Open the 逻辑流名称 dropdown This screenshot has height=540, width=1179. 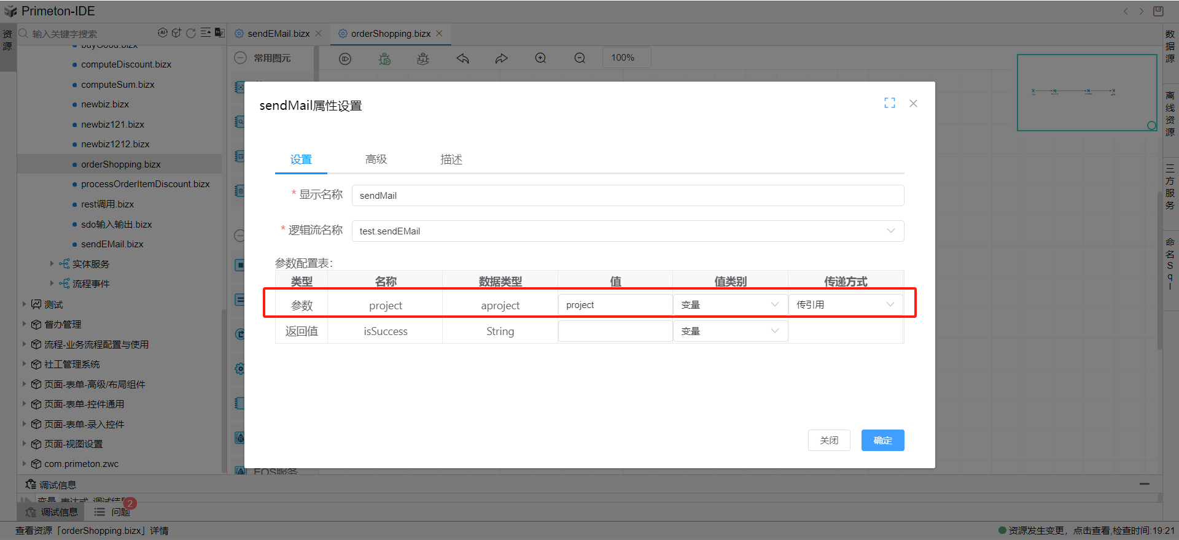(628, 231)
